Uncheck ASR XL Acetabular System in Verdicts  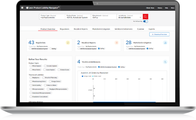pos(99,67)
